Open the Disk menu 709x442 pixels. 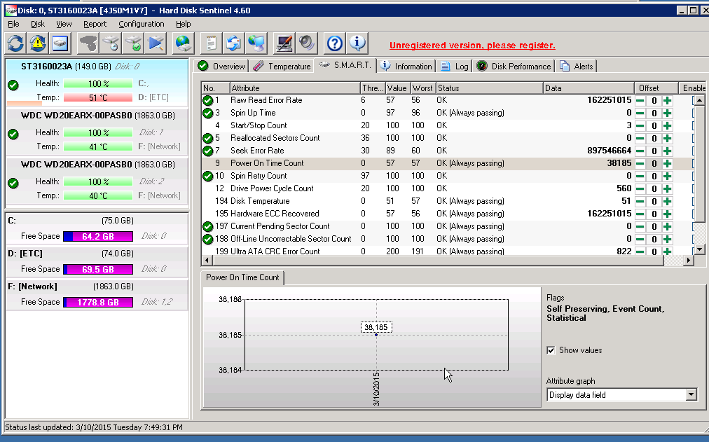pyautogui.click(x=38, y=24)
